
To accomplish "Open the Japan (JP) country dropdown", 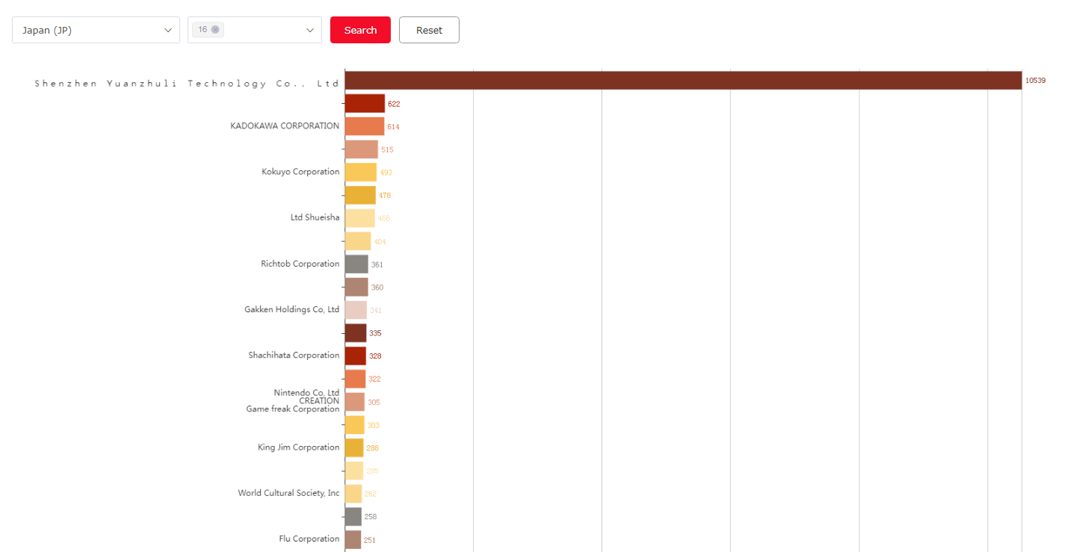I will click(96, 30).
